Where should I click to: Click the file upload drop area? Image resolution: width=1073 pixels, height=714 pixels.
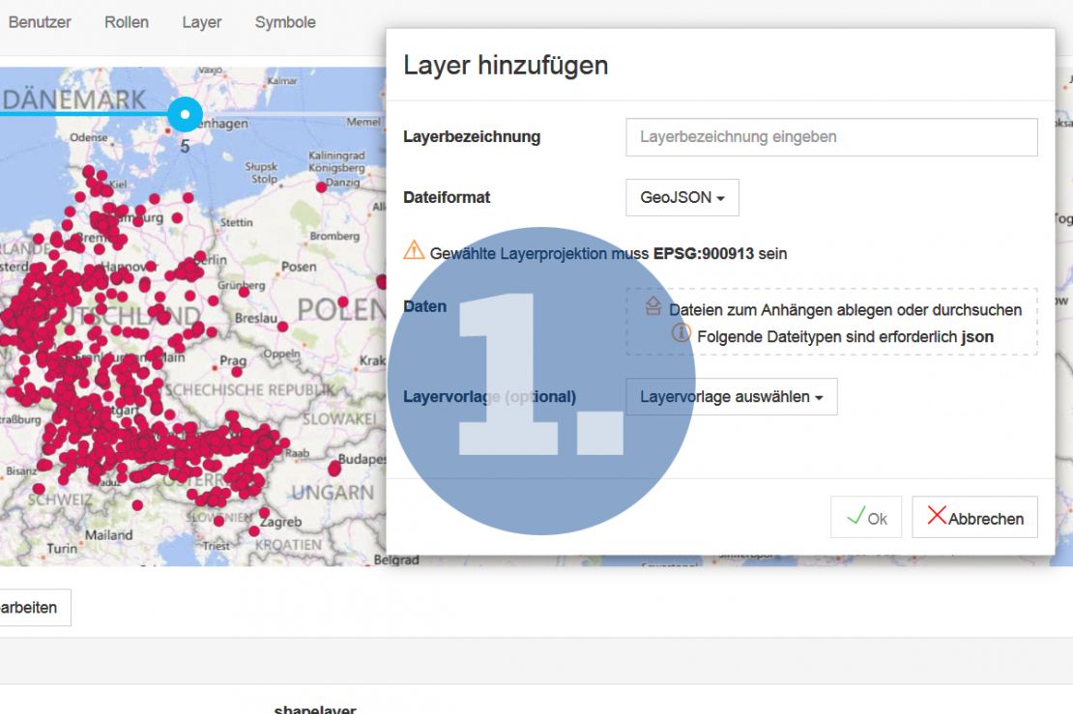pos(831,322)
